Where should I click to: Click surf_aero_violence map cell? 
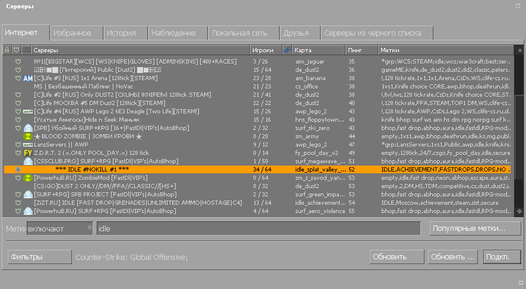pos(320,211)
